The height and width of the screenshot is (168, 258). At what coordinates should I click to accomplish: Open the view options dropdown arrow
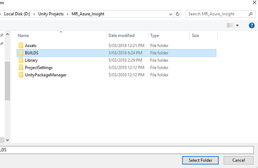click(237, 25)
